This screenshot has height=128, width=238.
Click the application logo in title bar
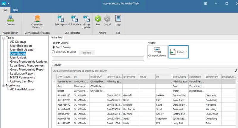[x=4, y=3]
